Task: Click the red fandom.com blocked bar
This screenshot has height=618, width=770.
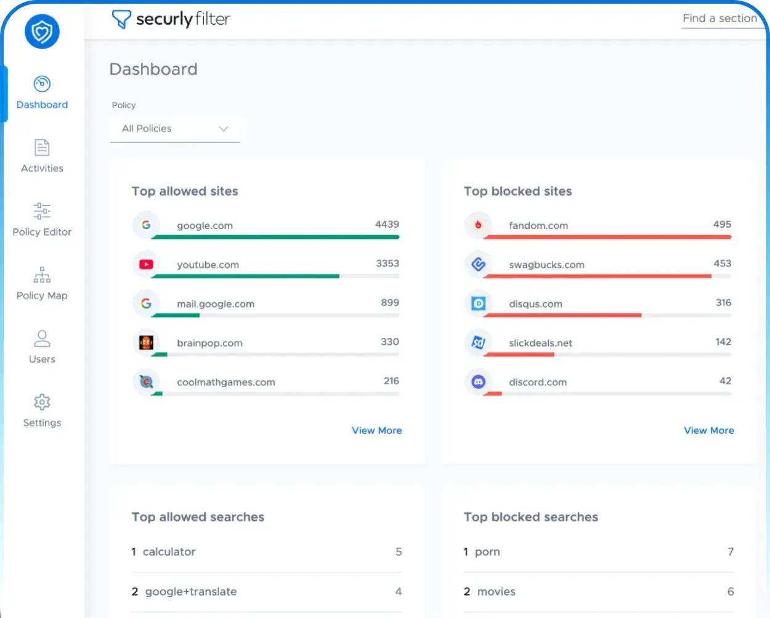Action: point(607,237)
